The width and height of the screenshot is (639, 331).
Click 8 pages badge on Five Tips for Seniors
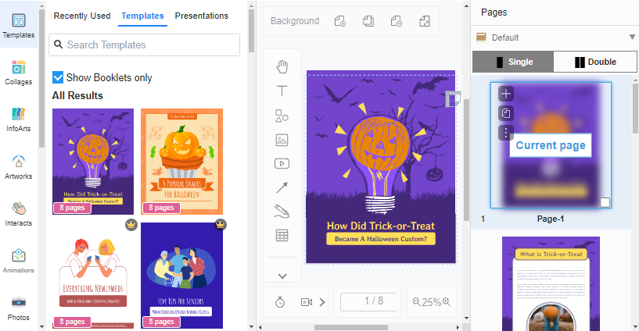pos(161,322)
